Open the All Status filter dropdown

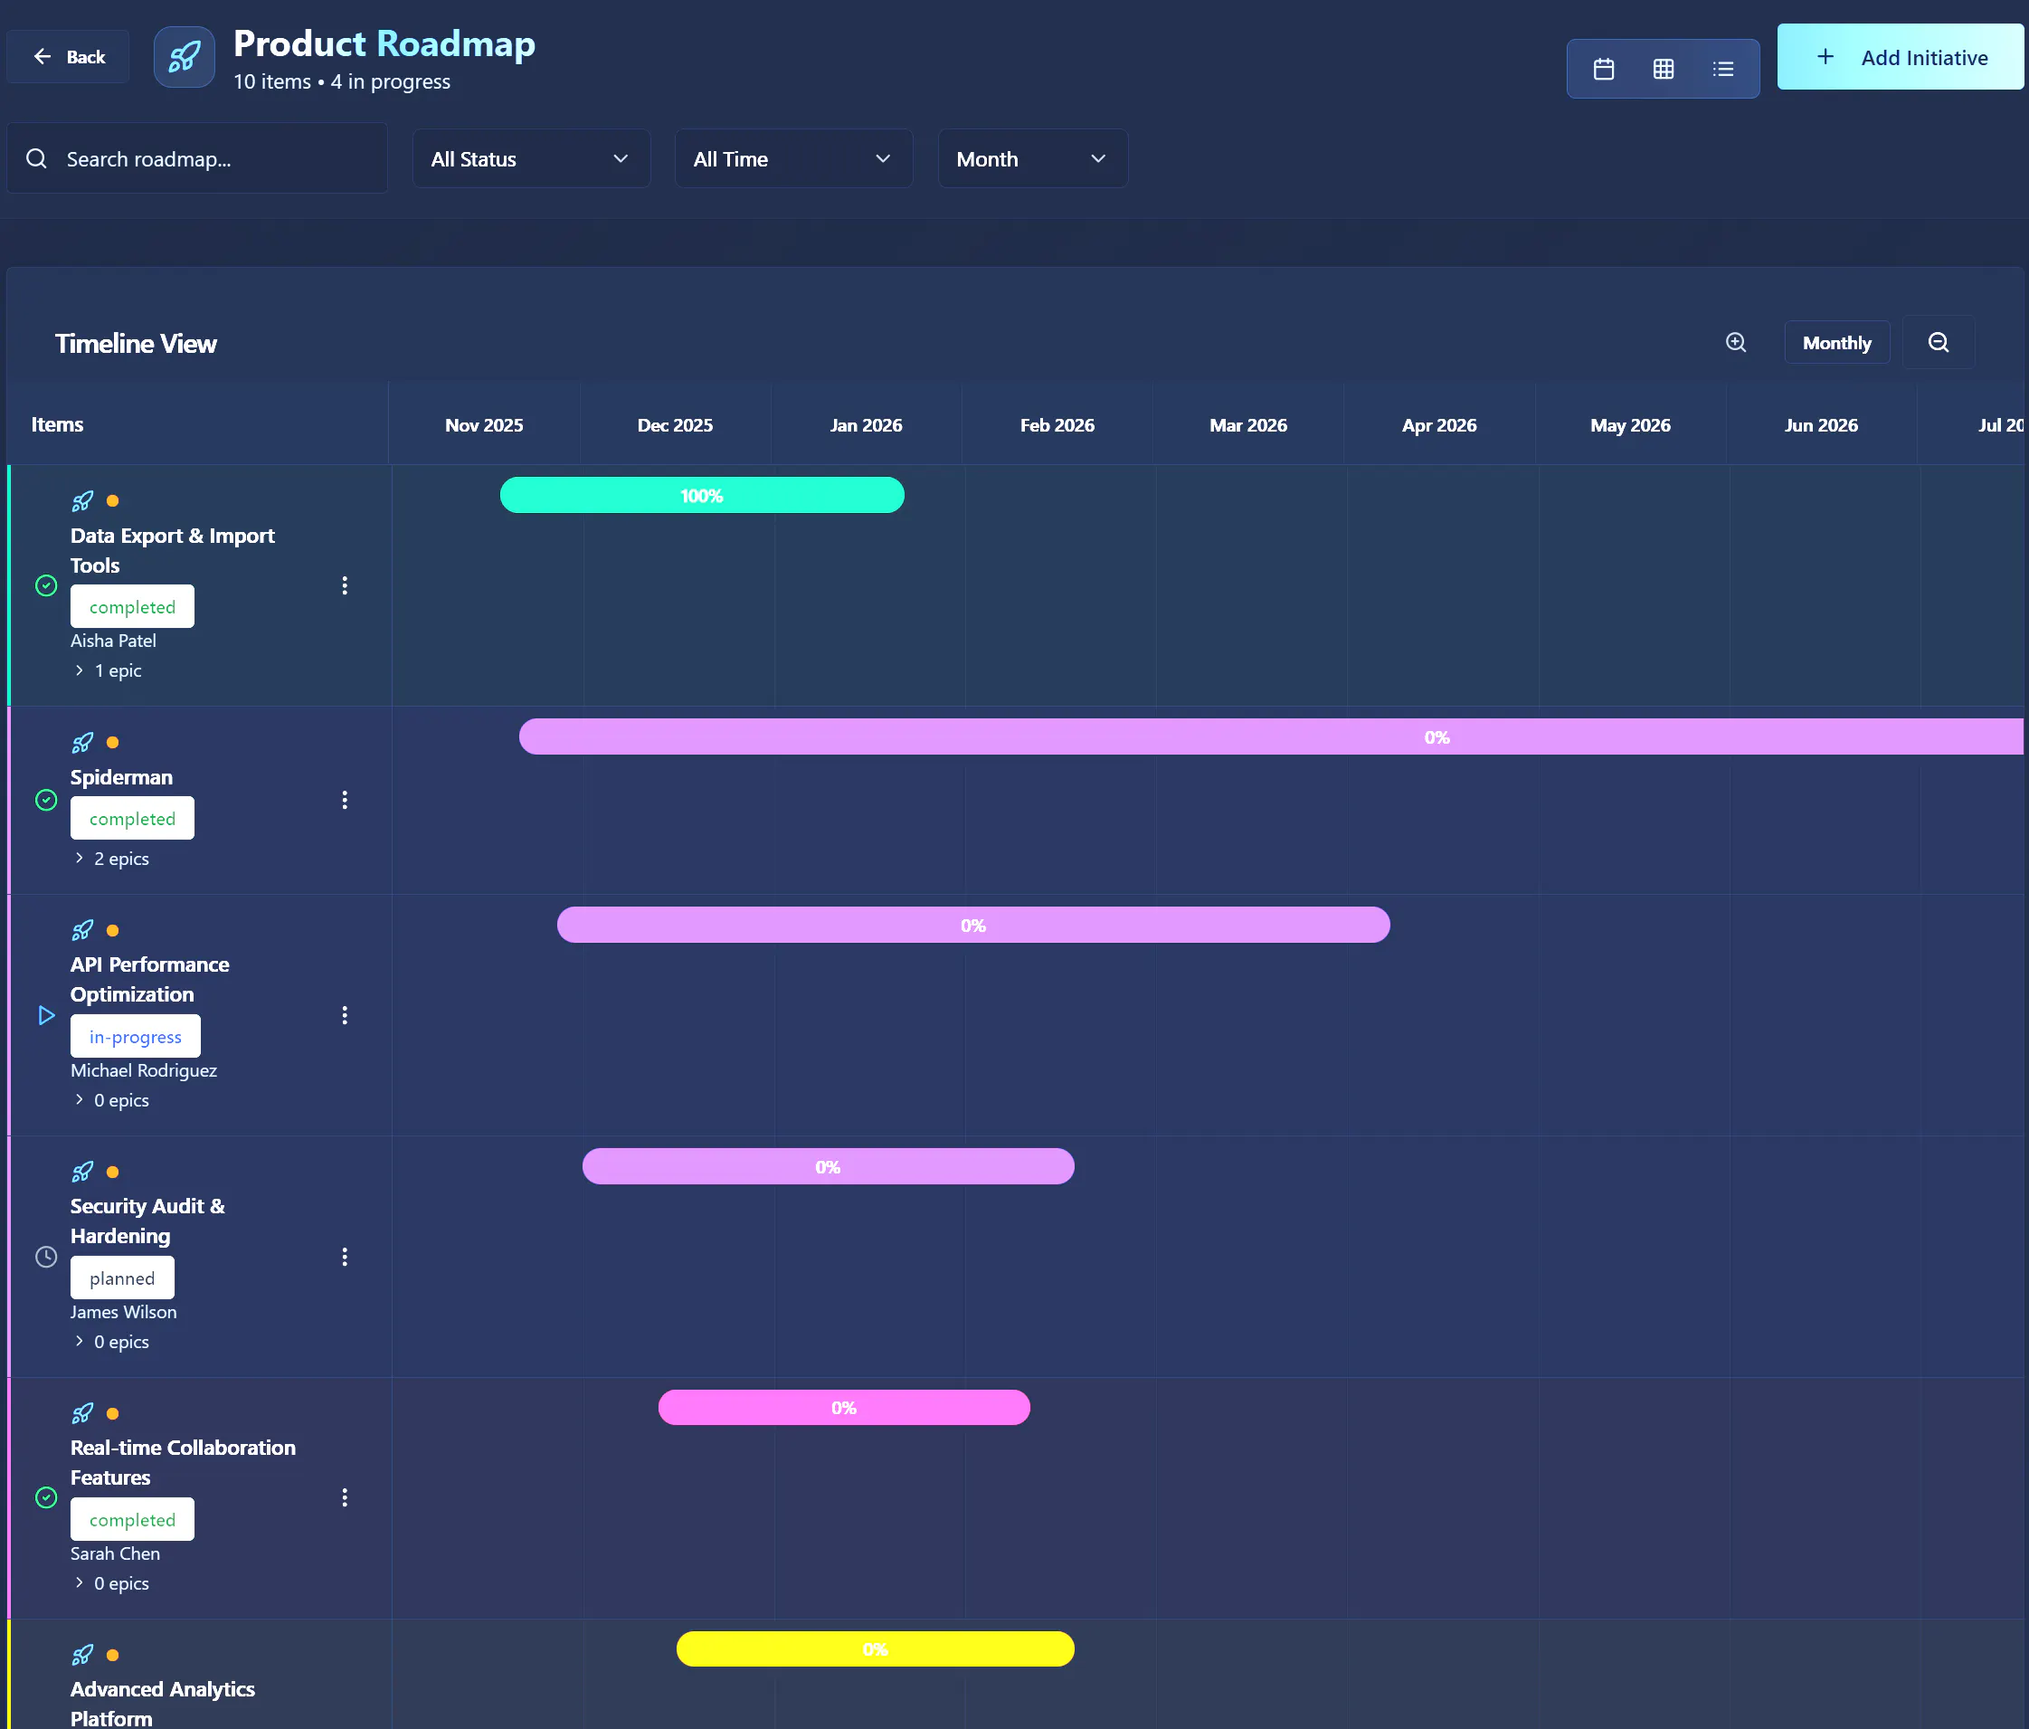pyautogui.click(x=531, y=158)
